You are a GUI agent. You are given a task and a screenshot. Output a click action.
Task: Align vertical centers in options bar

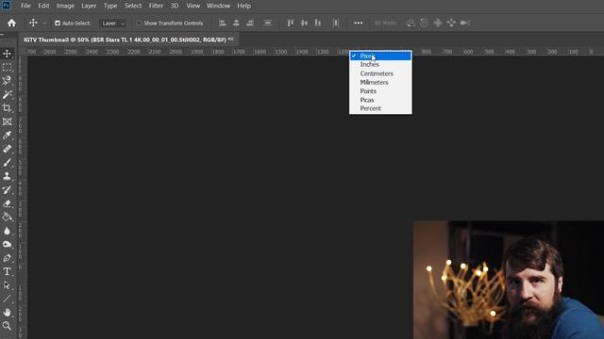tap(304, 23)
